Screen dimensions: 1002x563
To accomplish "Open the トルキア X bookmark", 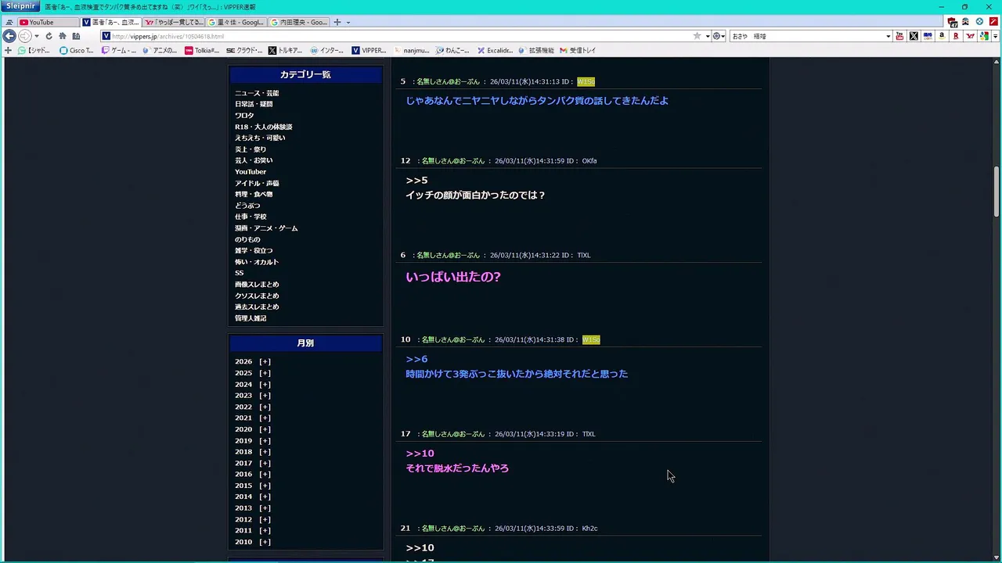I will tap(285, 50).
